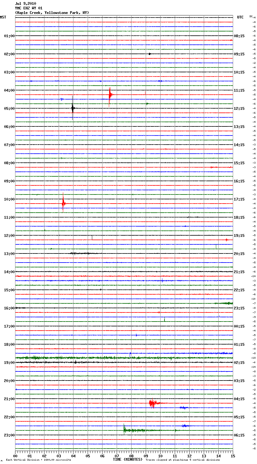
Task: Click '(Maple Creek, Yellowstone Park, WY)' location text
Action: tap(52, 13)
